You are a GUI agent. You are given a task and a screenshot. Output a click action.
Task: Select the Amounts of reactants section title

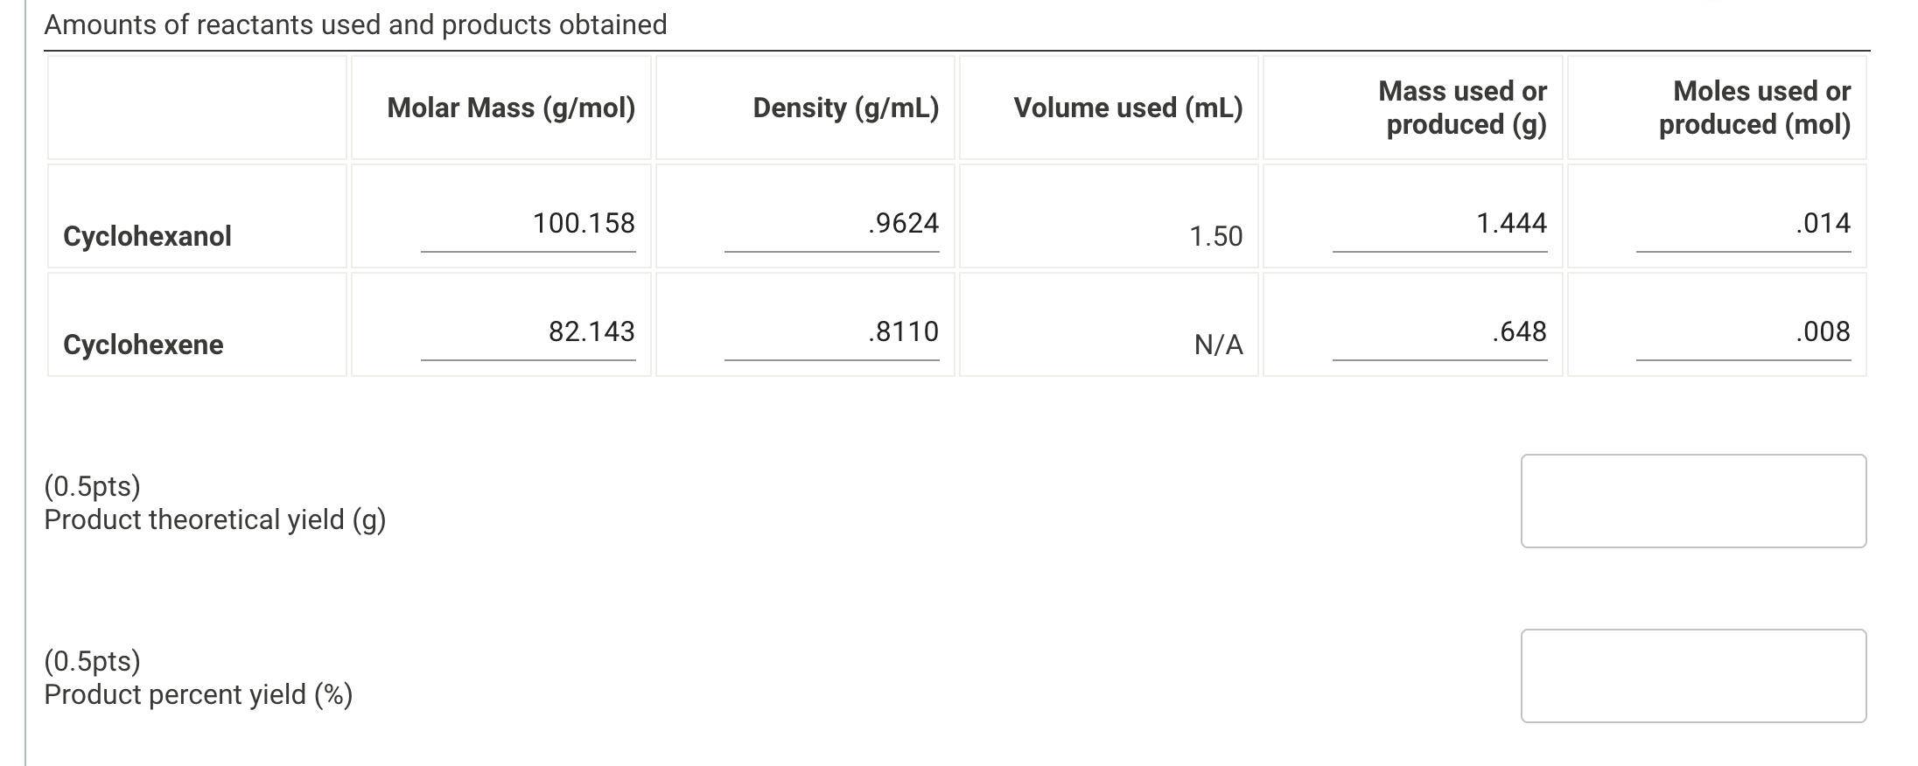355,24
